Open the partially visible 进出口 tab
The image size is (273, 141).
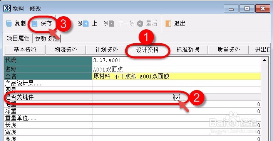pyautogui.click(x=260, y=49)
